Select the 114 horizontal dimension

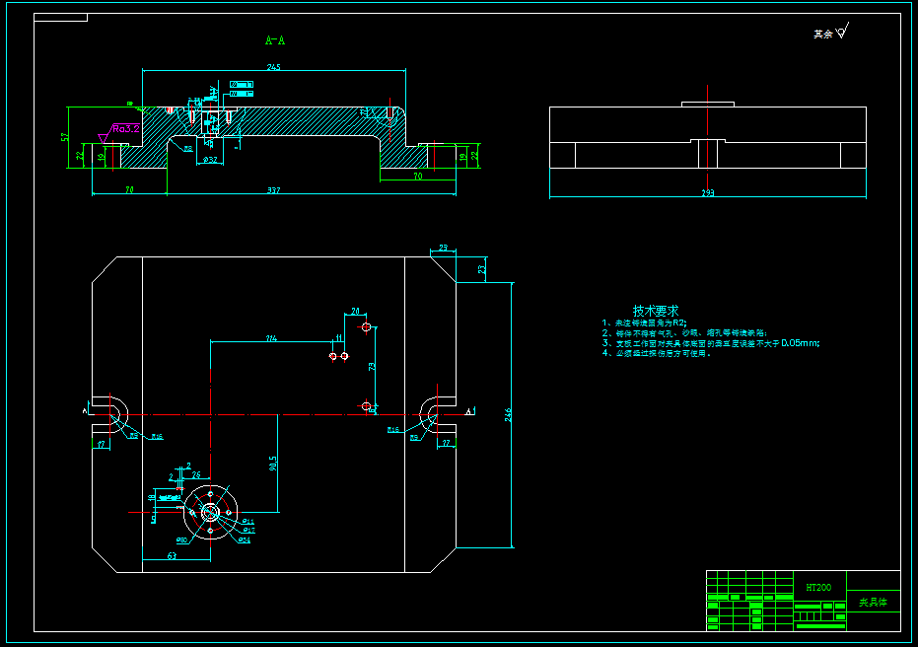pyautogui.click(x=271, y=338)
